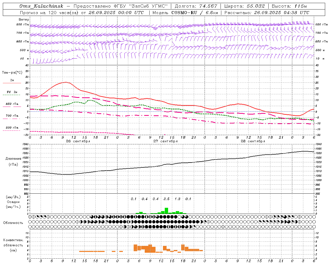Screen dimensions: 329x263
Task: Click the Облачность panel label
Action: (x=13, y=223)
